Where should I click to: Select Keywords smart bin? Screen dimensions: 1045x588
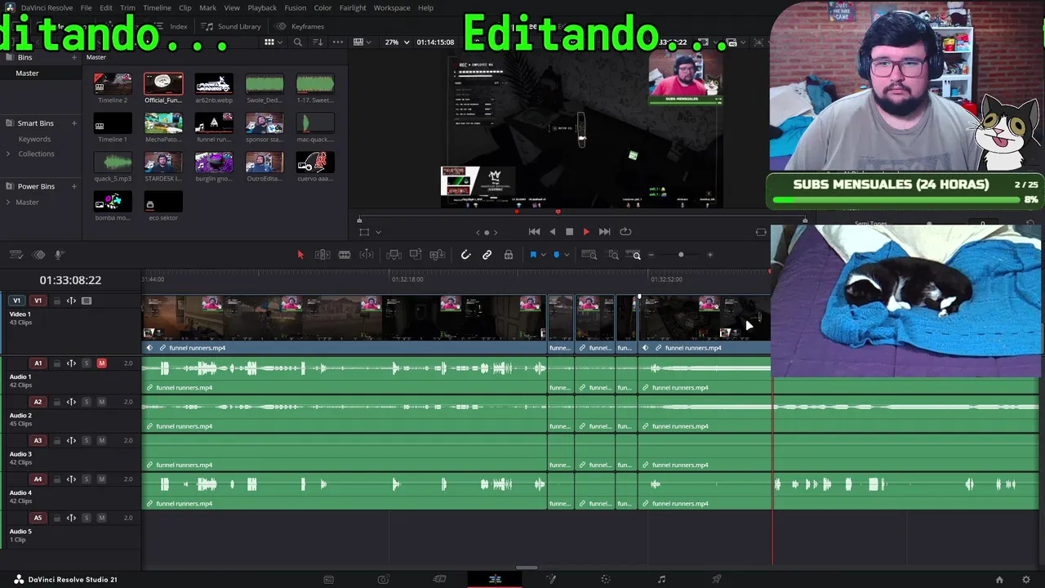pyautogui.click(x=34, y=139)
